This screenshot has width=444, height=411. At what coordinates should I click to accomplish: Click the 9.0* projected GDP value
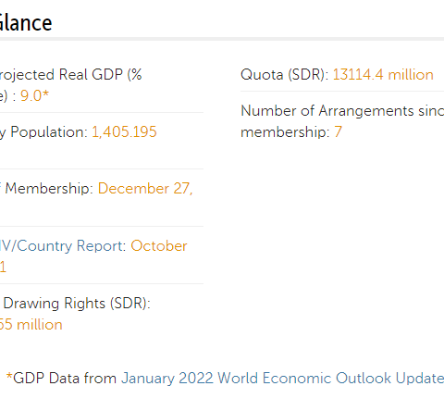34,96
